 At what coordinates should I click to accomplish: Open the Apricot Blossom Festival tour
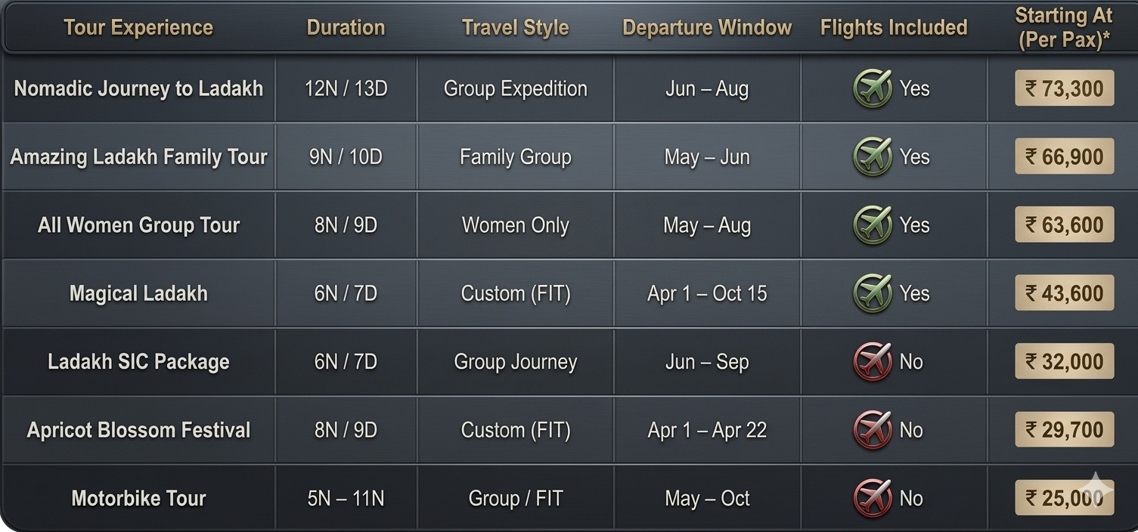click(138, 430)
